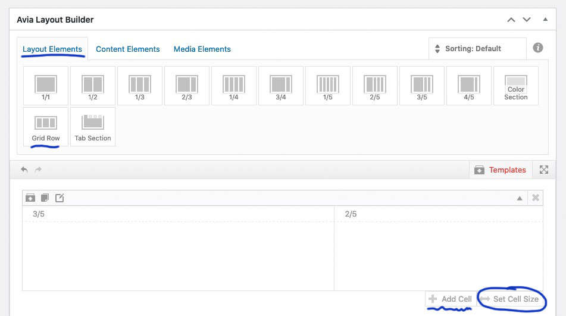Insert a Grid Row element

point(46,127)
